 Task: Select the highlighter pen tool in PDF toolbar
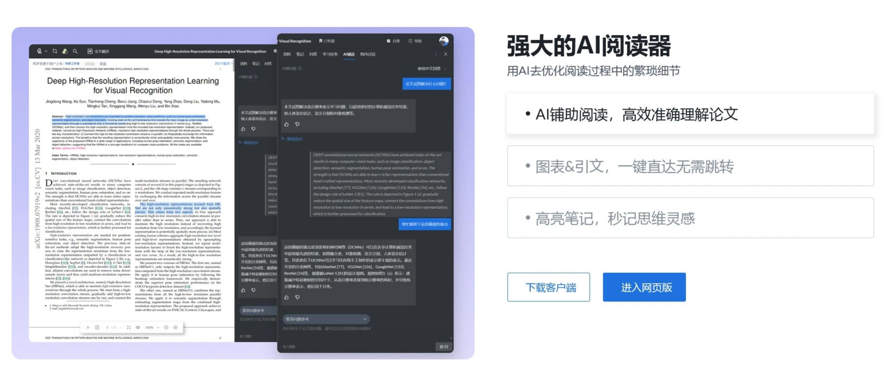pyautogui.click(x=39, y=52)
